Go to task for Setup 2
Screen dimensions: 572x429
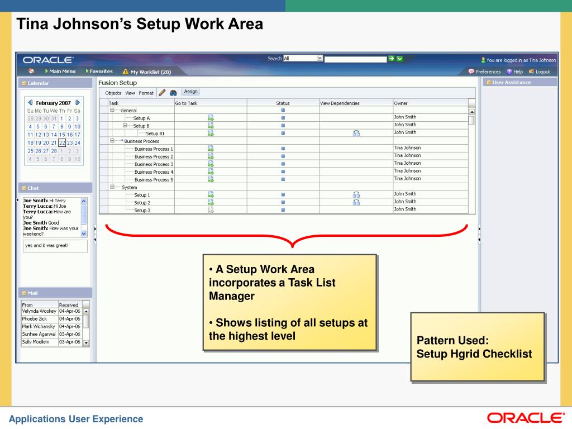point(211,202)
